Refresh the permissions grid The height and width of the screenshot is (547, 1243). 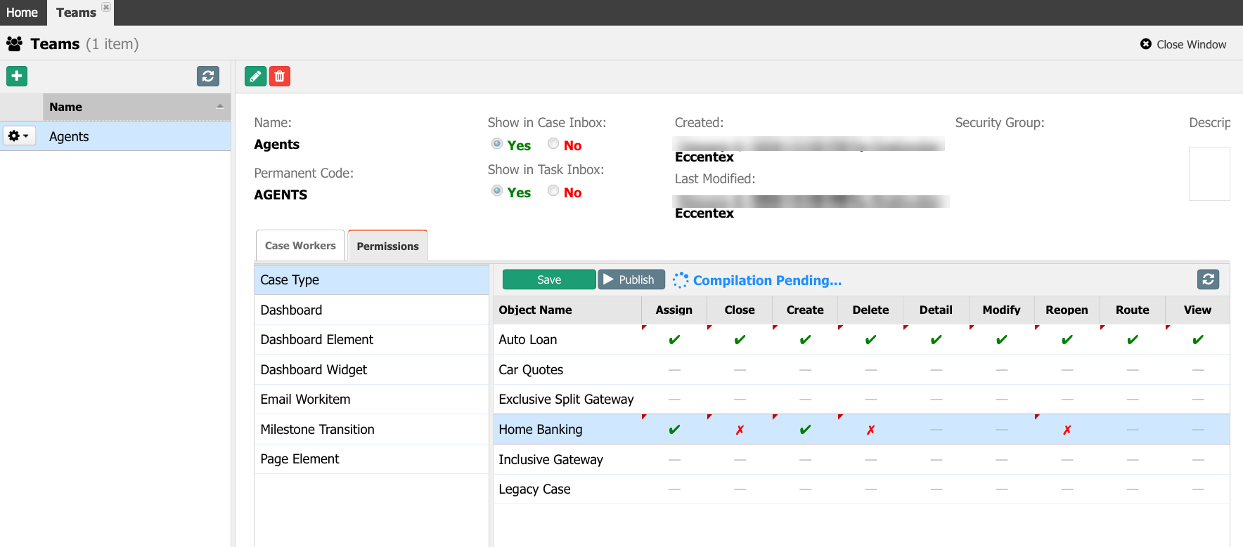tap(1208, 279)
